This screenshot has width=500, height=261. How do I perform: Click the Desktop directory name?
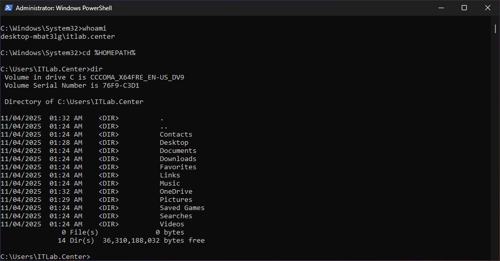point(174,143)
